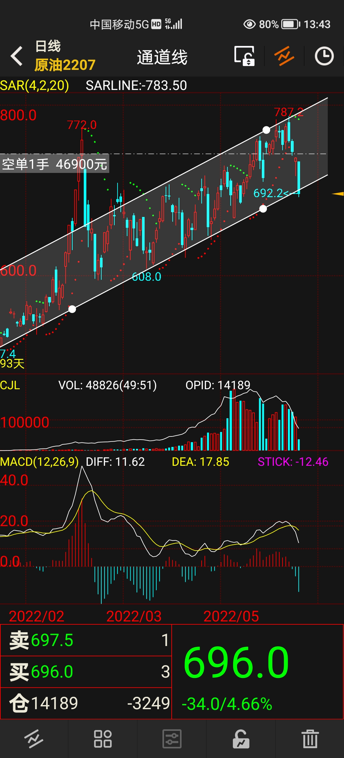Open the clock time period icon
Image resolution: width=344 pixels, height=758 pixels.
click(x=324, y=56)
